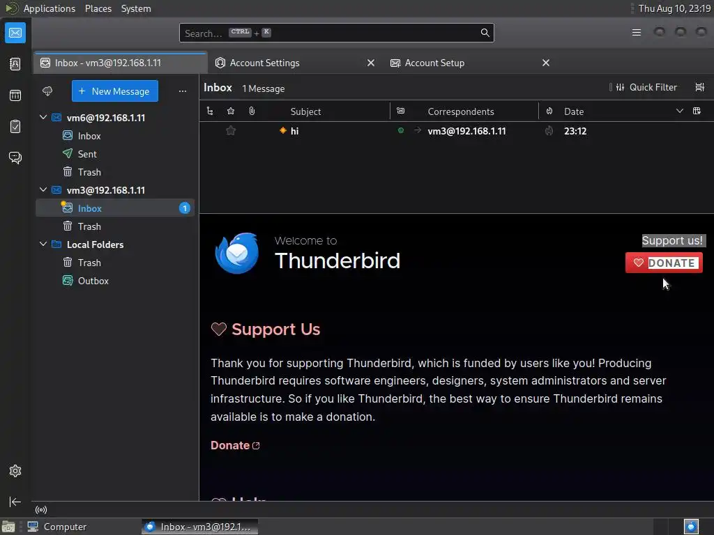Open the Applications menu

pyautogui.click(x=50, y=8)
